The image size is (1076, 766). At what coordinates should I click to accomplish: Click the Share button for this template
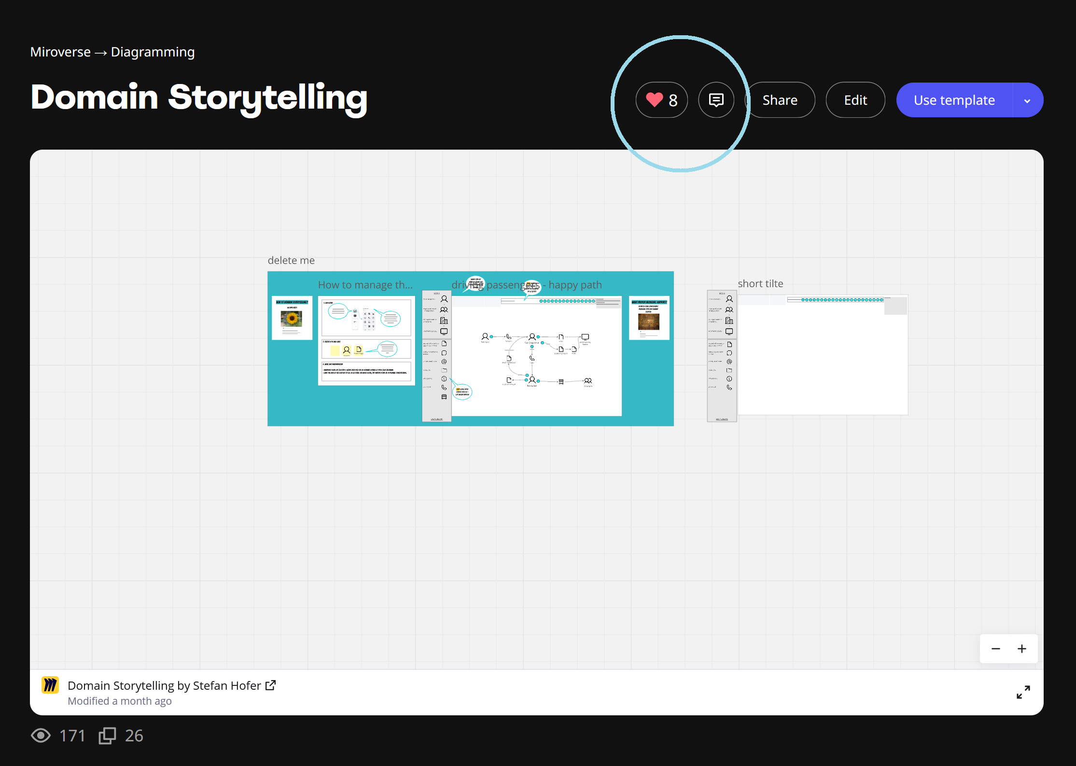(x=779, y=99)
